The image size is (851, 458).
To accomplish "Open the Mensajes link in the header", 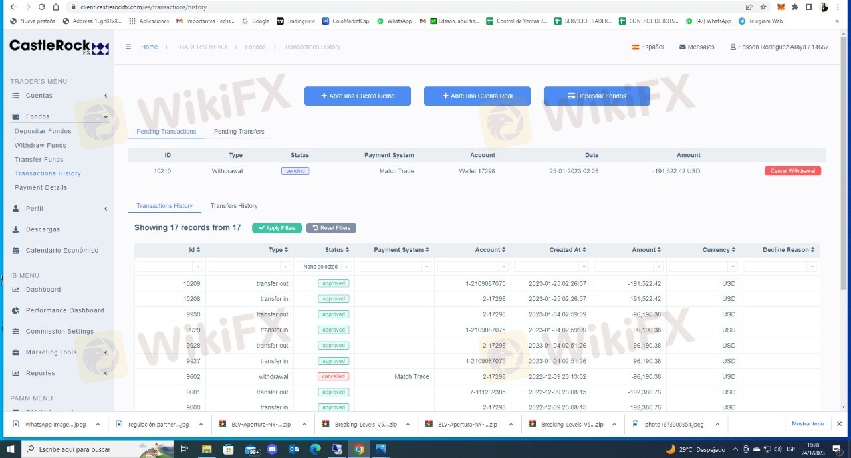I will click(x=697, y=47).
